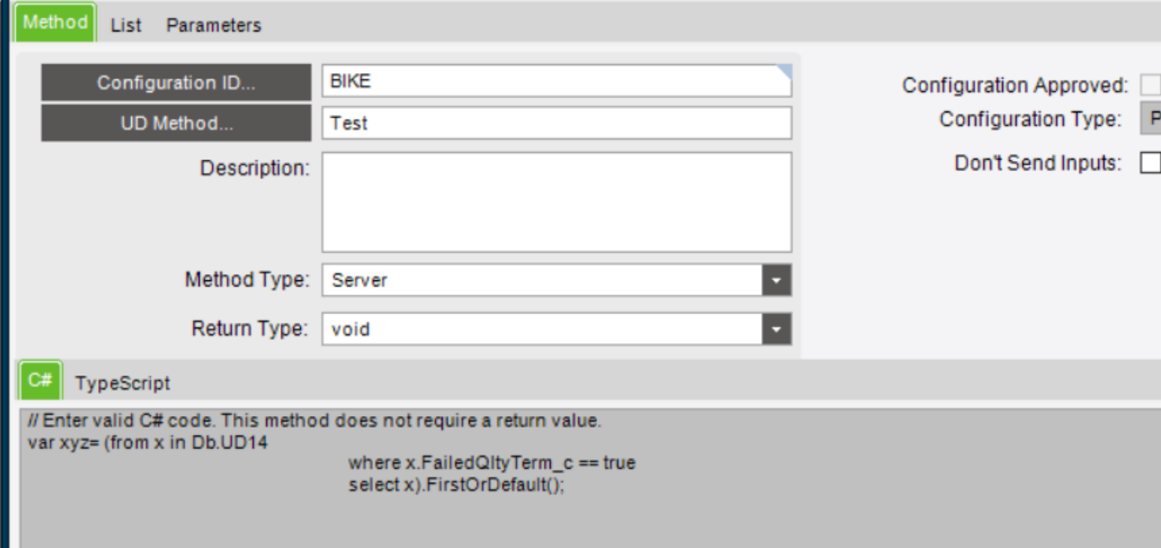Expand the Method Type dropdown arrow
Screen dimensions: 1161x548
pyautogui.click(x=776, y=280)
